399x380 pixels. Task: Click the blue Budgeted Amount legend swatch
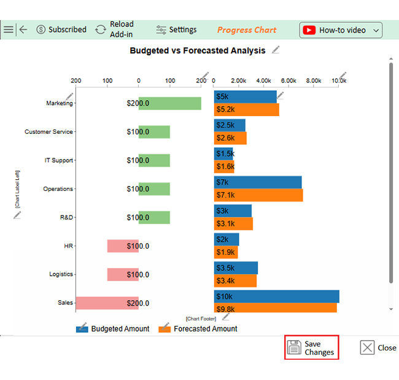(x=82, y=330)
